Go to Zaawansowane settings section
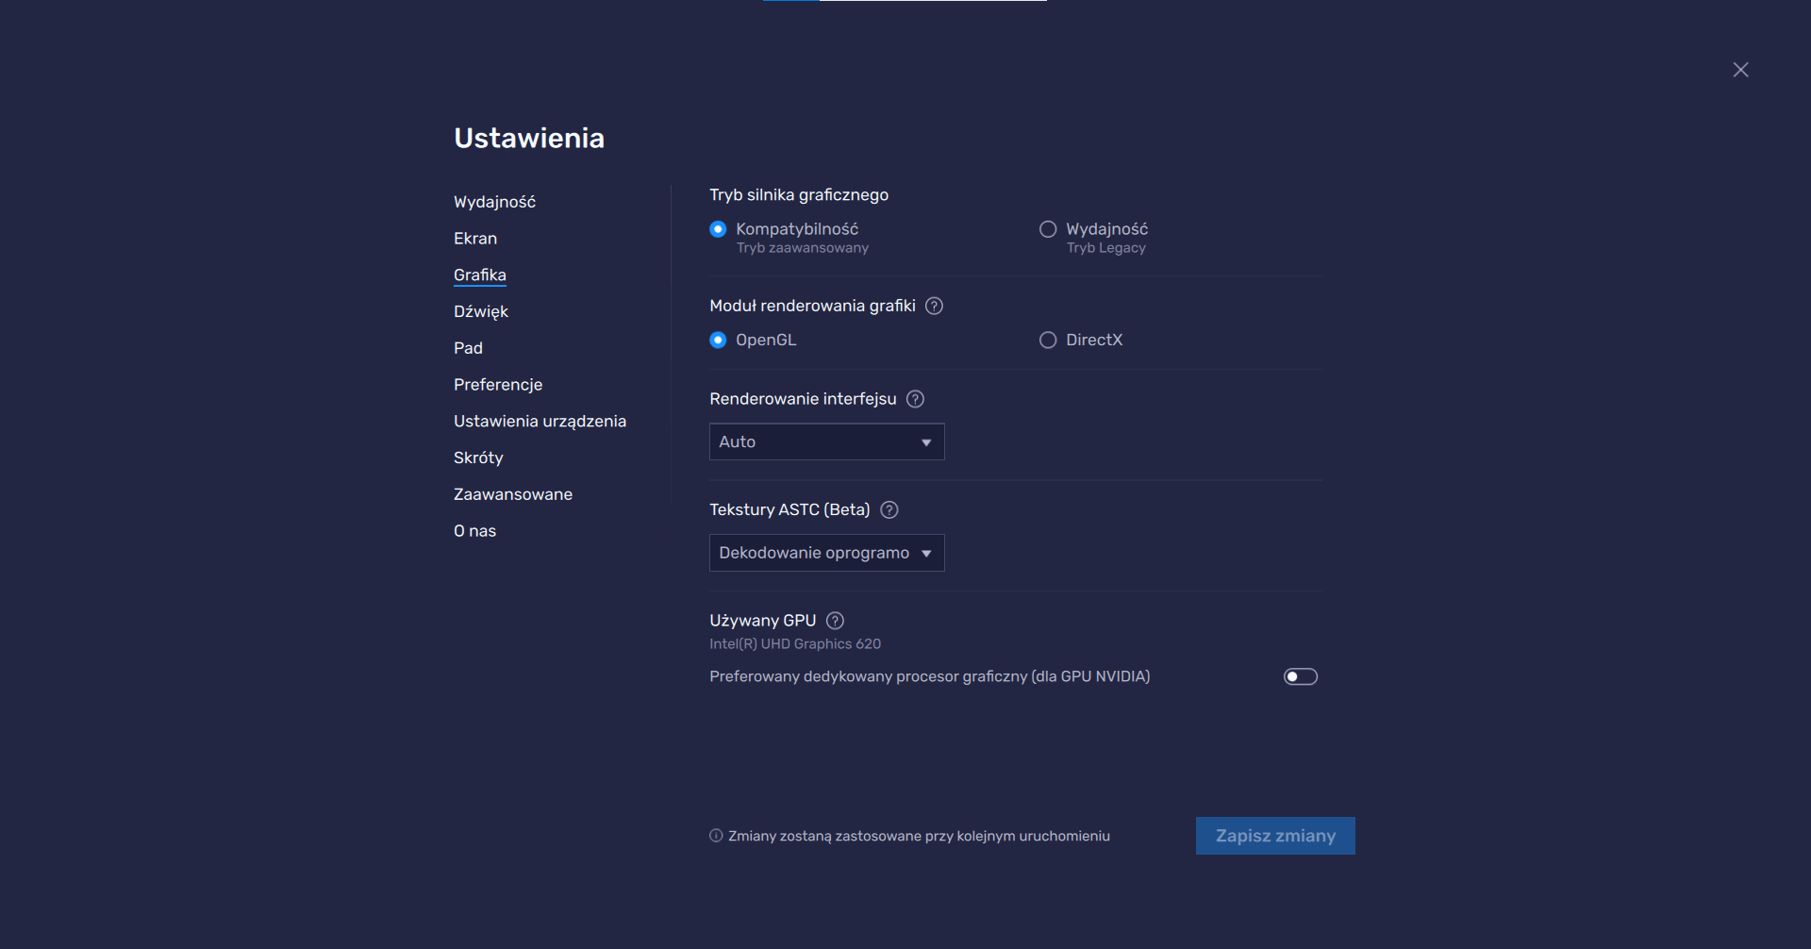This screenshot has width=1811, height=949. [513, 494]
